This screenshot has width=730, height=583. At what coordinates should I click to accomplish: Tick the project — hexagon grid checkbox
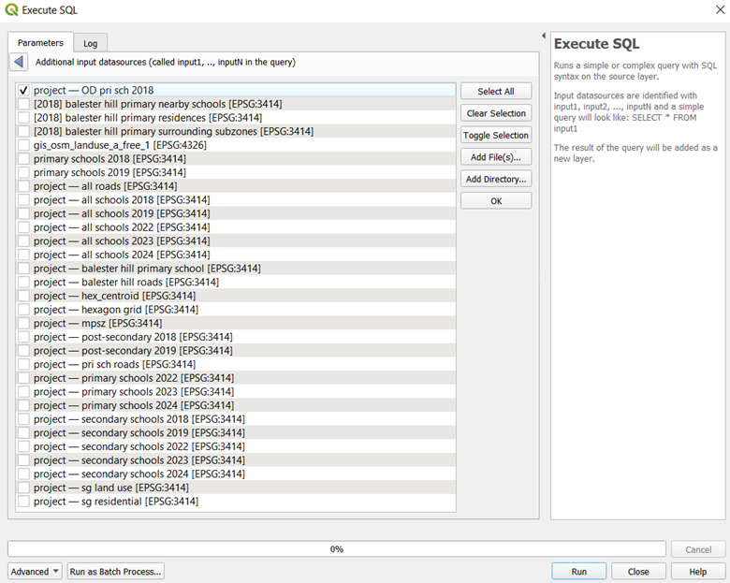click(x=23, y=310)
